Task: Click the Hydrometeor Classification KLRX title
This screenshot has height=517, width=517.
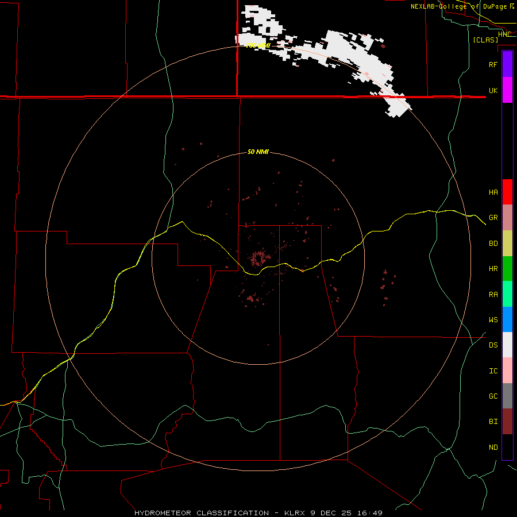Action: 258,513
